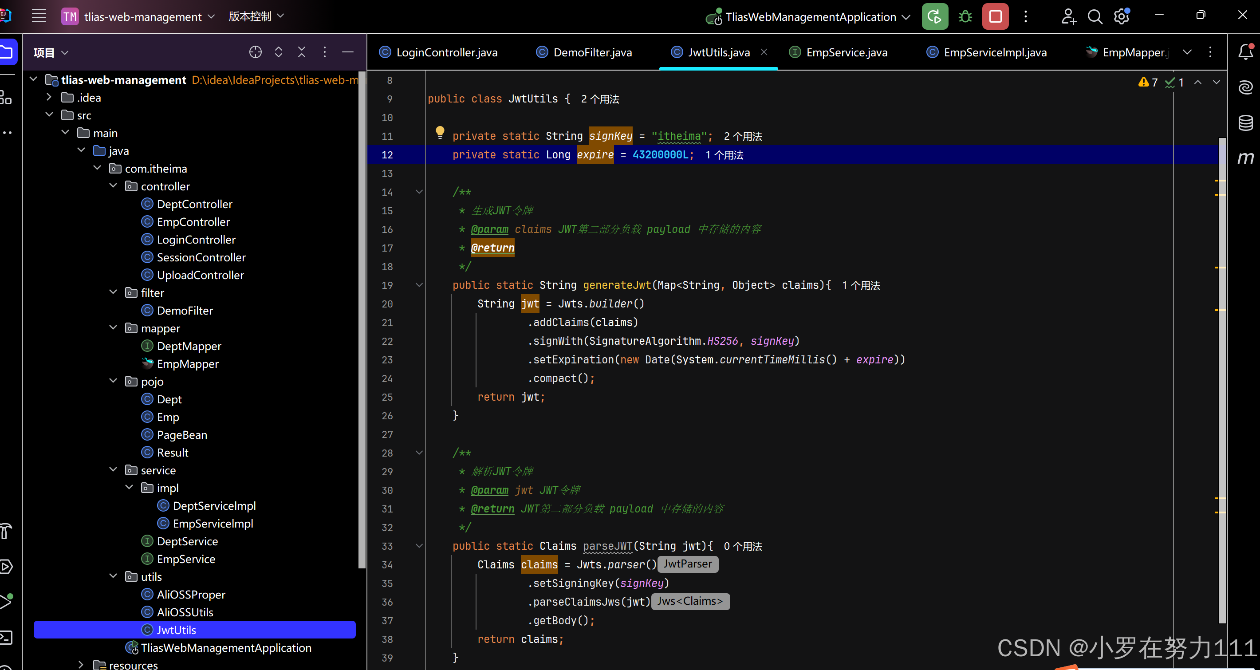The width and height of the screenshot is (1260, 670).
Task: Open IDE settings gear icon
Action: tap(1121, 16)
